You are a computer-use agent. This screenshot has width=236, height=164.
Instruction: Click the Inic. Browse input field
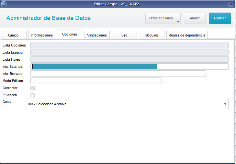[x=118, y=74]
